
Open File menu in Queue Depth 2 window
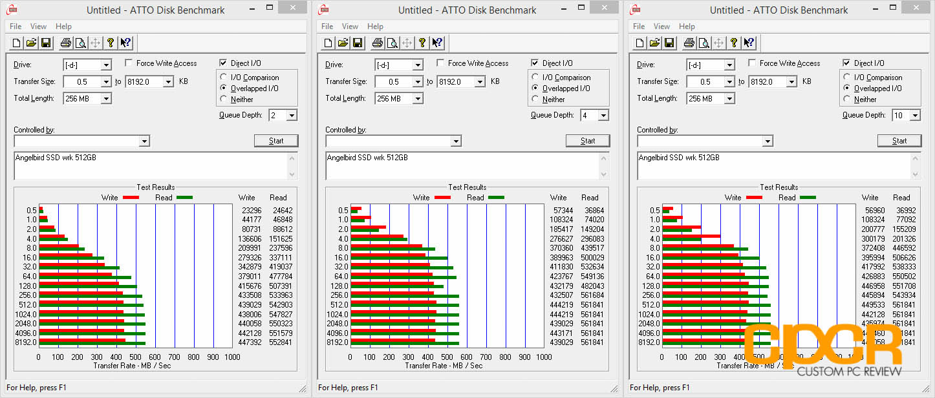click(16, 26)
